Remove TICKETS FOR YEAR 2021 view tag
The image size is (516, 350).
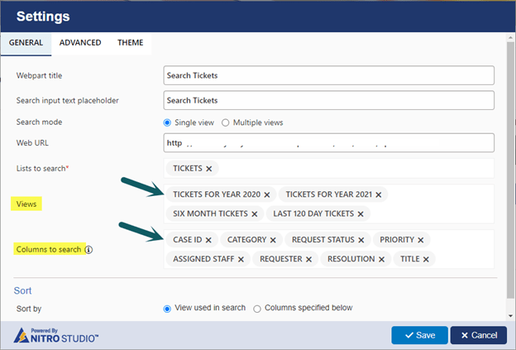click(x=378, y=194)
